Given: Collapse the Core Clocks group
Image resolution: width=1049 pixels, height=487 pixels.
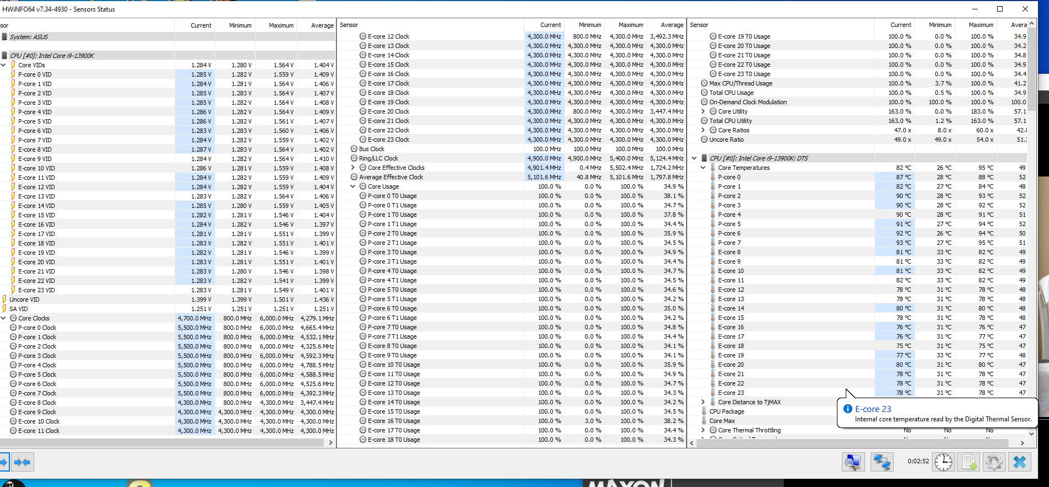Looking at the screenshot, I should [x=3, y=318].
